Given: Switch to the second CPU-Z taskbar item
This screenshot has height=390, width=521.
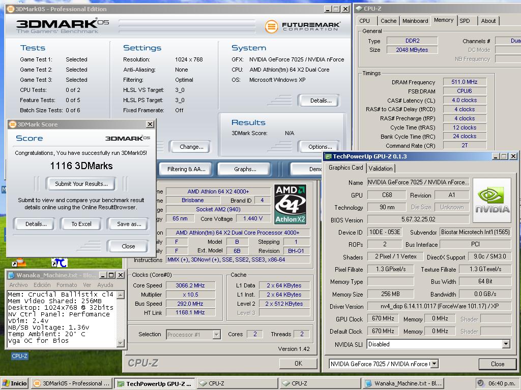Looking at the screenshot, I should pos(321,383).
